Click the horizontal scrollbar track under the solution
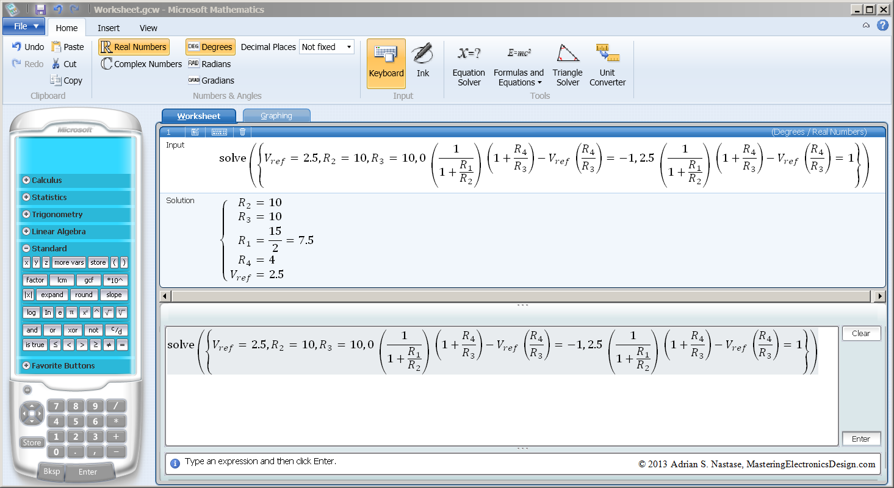Viewport: 894px width, 488px height. point(522,296)
